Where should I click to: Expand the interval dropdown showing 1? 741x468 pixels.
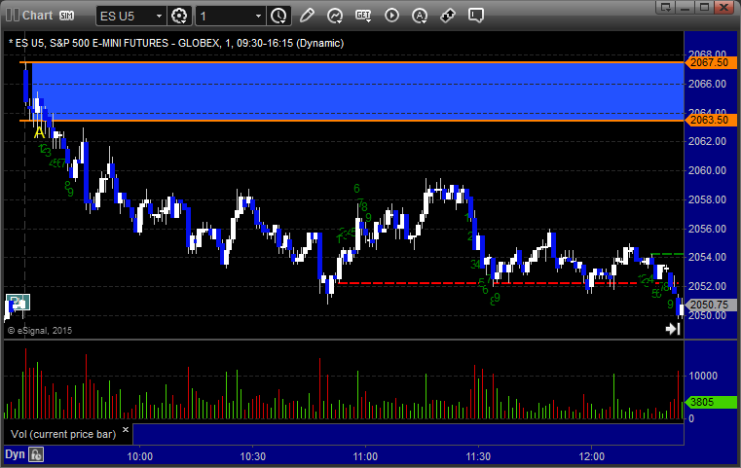[x=231, y=17]
